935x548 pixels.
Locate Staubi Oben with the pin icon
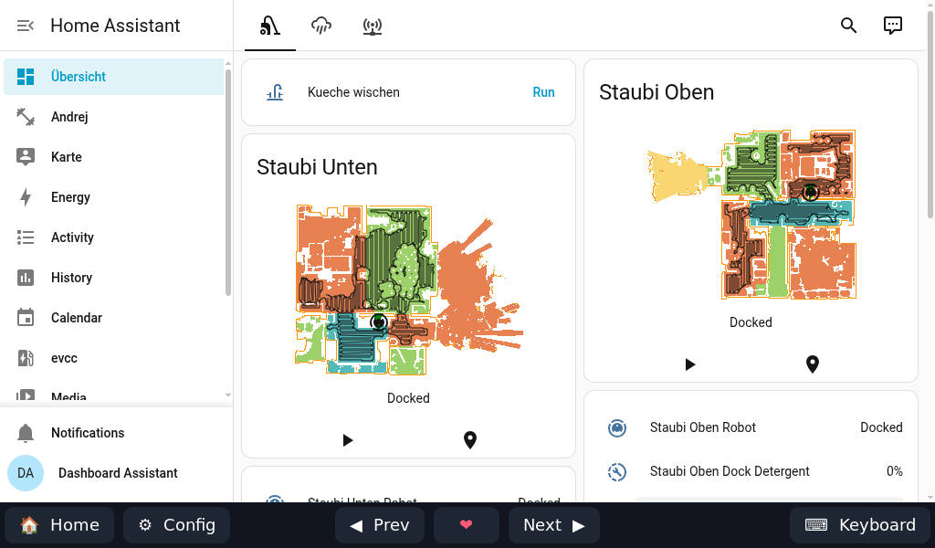coord(812,364)
